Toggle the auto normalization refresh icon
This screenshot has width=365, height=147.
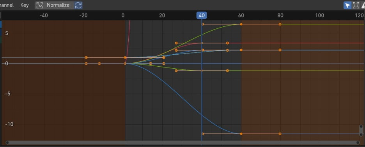[x=78, y=5]
